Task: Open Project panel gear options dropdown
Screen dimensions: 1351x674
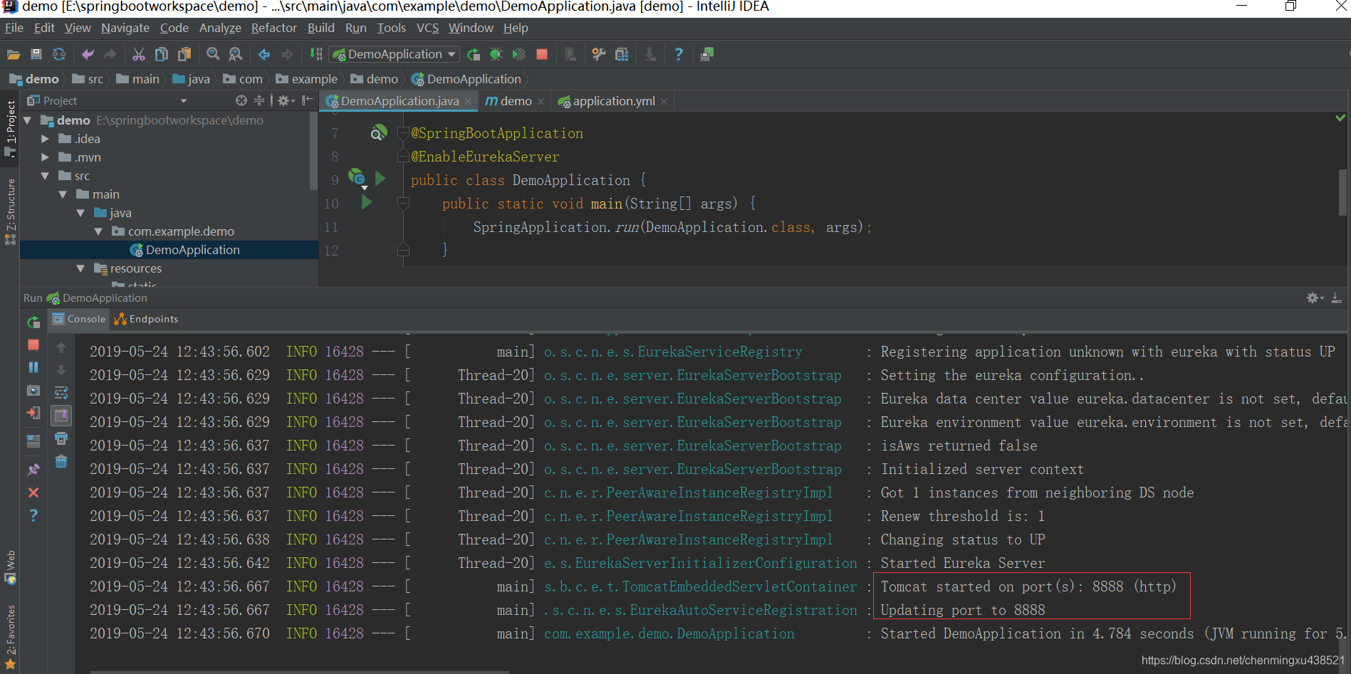Action: coord(286,100)
